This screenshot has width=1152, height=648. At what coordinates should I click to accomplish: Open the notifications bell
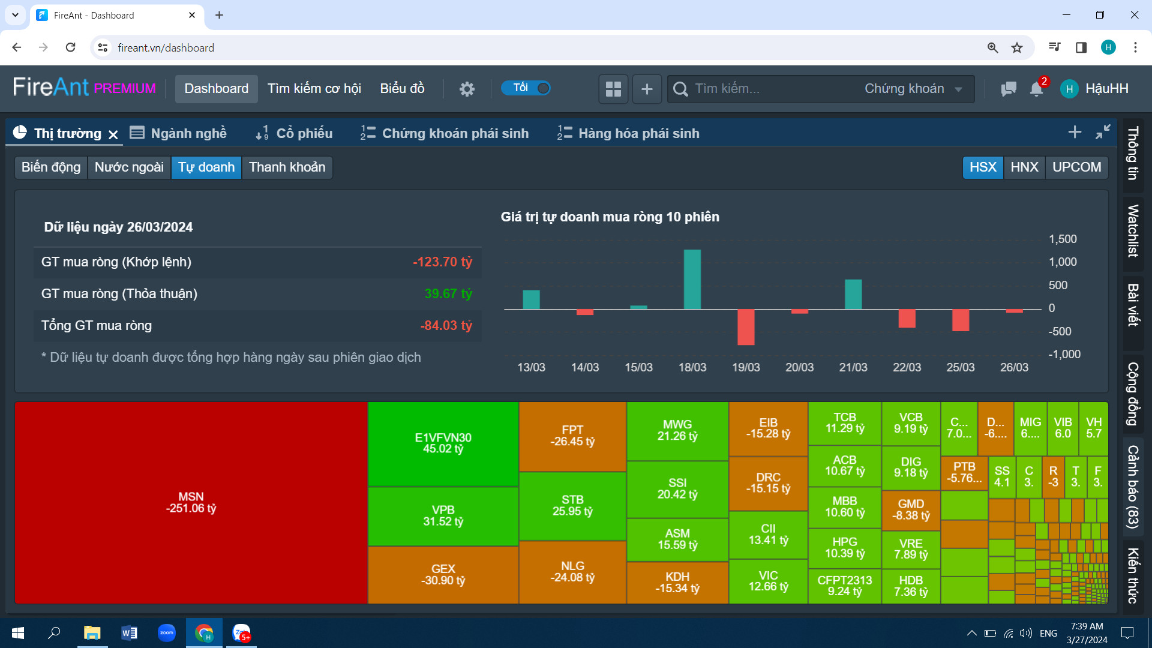pyautogui.click(x=1036, y=89)
